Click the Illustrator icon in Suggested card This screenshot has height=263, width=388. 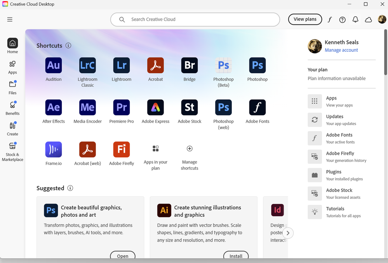click(x=164, y=210)
